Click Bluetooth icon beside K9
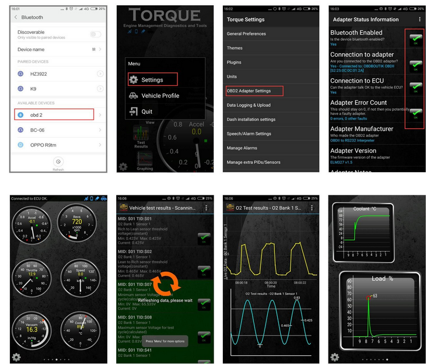426x364 pixels. (x=20, y=89)
